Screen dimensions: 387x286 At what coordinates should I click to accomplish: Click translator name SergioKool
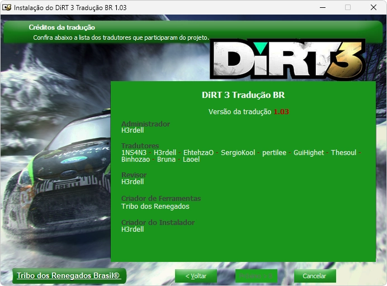[238, 153]
